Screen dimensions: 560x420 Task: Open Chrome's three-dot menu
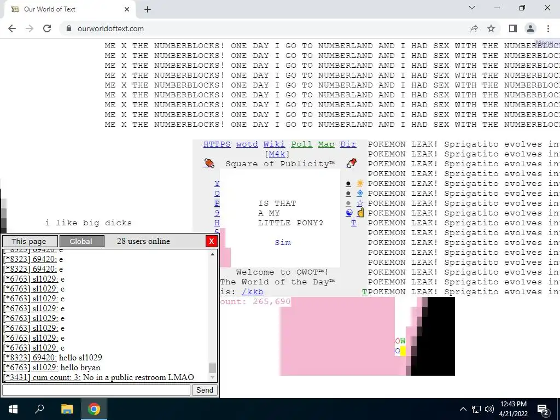[548, 28]
